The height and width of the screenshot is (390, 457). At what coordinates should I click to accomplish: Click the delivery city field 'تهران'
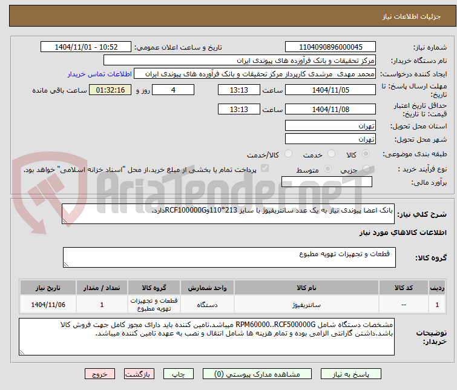pos(330,139)
